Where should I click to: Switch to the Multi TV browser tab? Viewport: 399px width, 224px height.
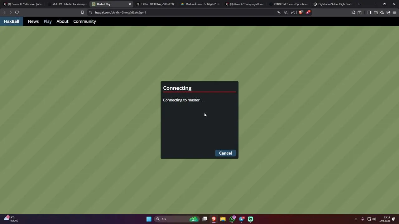point(66,4)
